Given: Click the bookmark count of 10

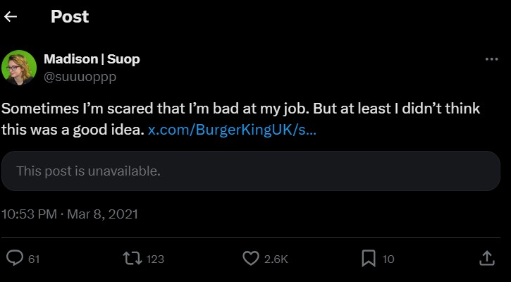Looking at the screenshot, I should point(388,259).
